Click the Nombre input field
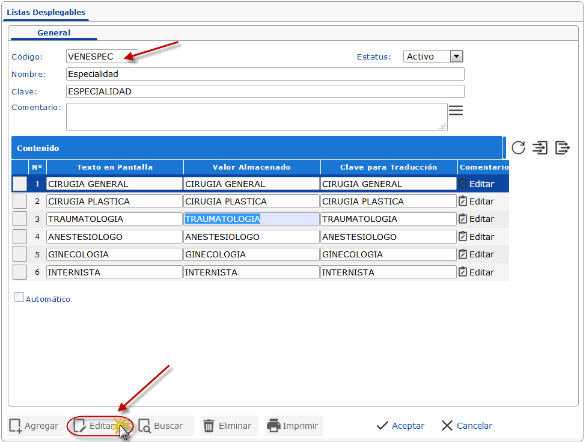The height and width of the screenshot is (442, 586). click(265, 74)
